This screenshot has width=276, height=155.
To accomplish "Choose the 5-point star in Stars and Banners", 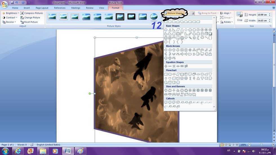I will (x=178, y=91).
